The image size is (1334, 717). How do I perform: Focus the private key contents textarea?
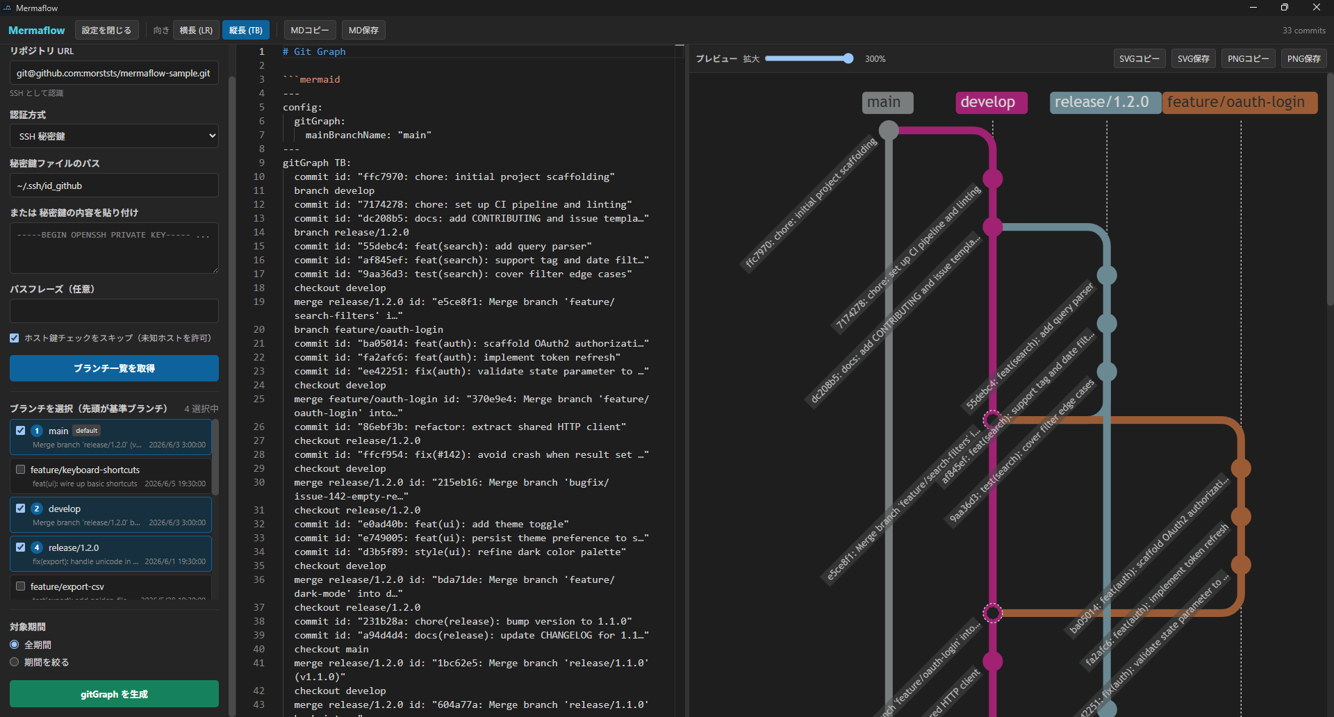[x=114, y=248]
